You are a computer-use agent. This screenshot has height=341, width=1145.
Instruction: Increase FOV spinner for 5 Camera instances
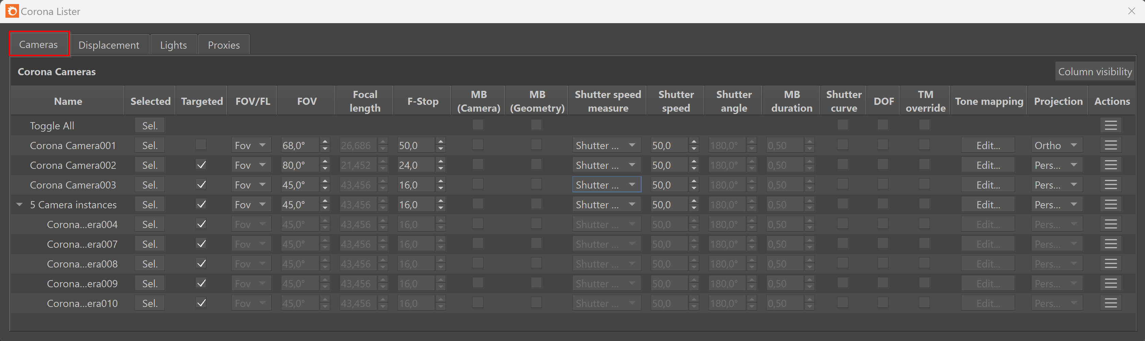click(325, 201)
